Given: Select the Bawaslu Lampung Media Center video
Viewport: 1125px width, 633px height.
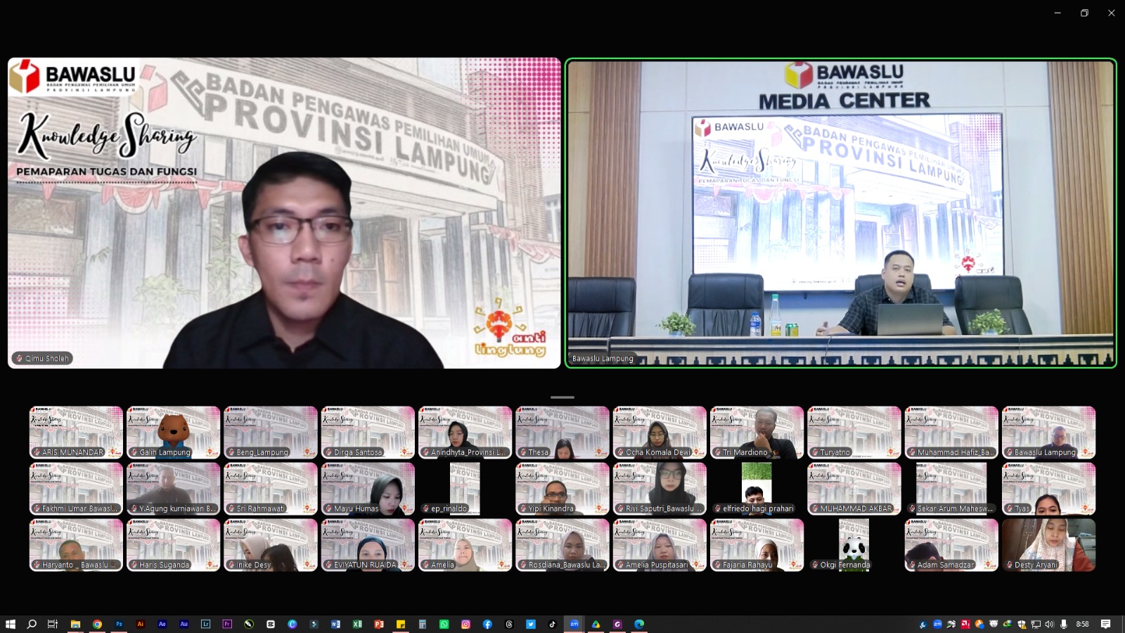Looking at the screenshot, I should coord(841,213).
